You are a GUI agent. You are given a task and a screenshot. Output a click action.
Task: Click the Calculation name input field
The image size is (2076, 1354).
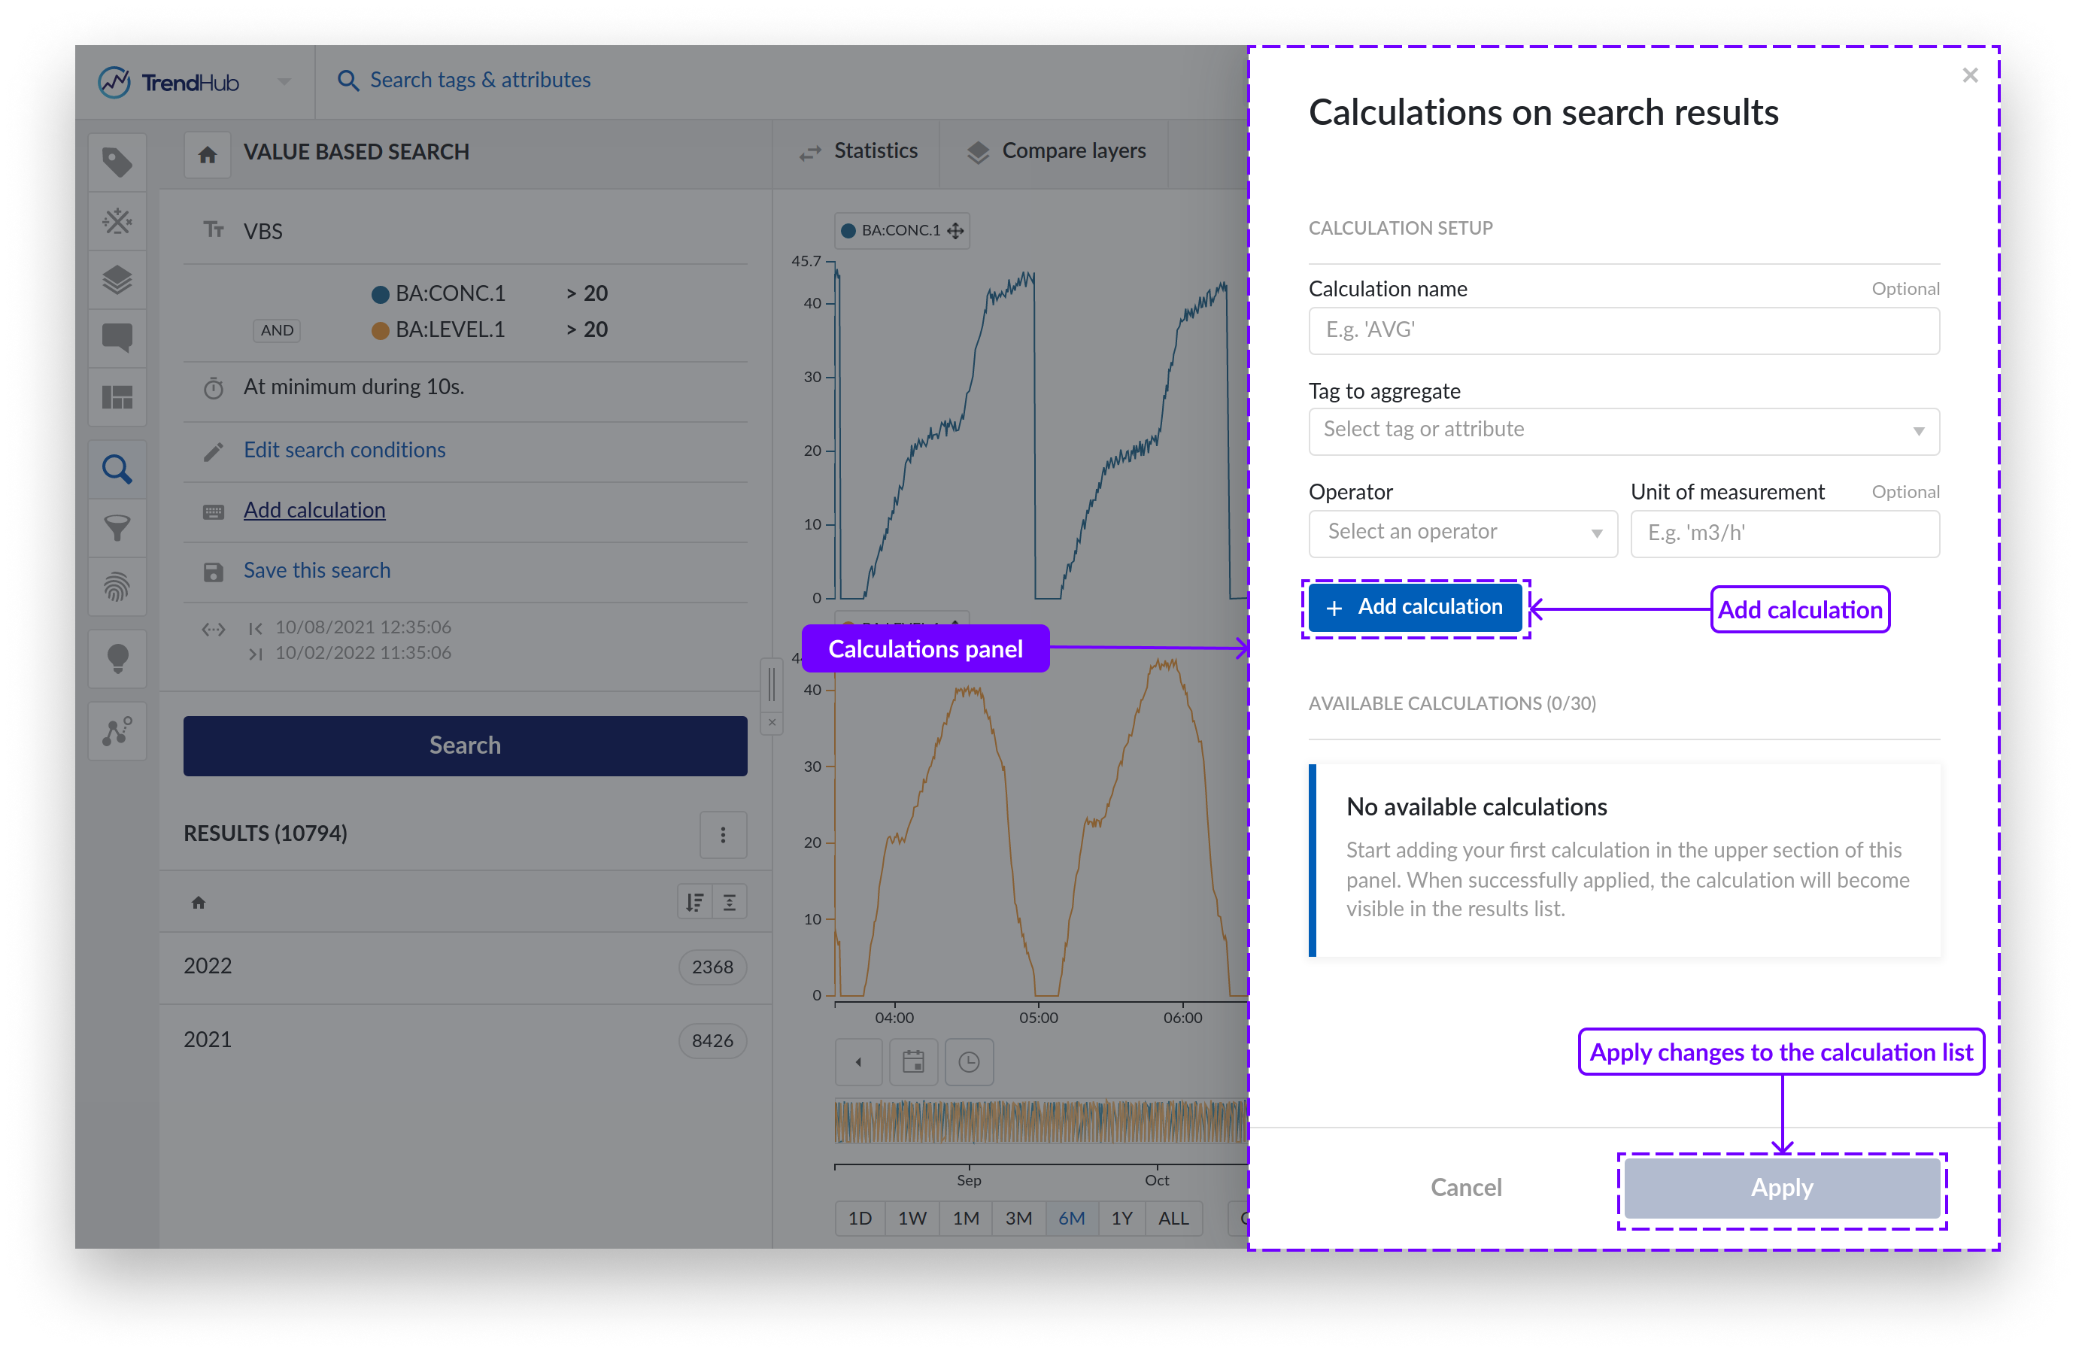click(1623, 331)
